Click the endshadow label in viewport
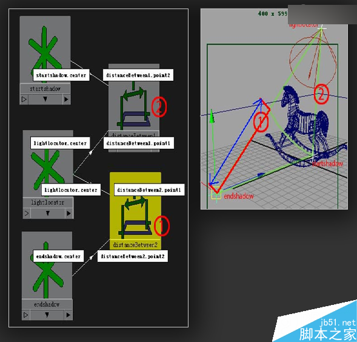 pyautogui.click(x=239, y=196)
